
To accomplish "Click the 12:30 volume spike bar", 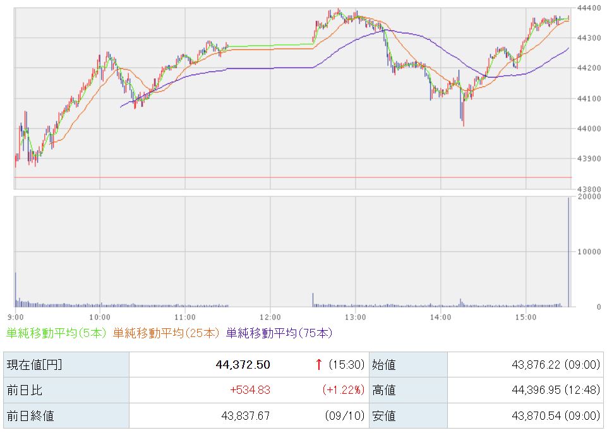I will [x=313, y=300].
